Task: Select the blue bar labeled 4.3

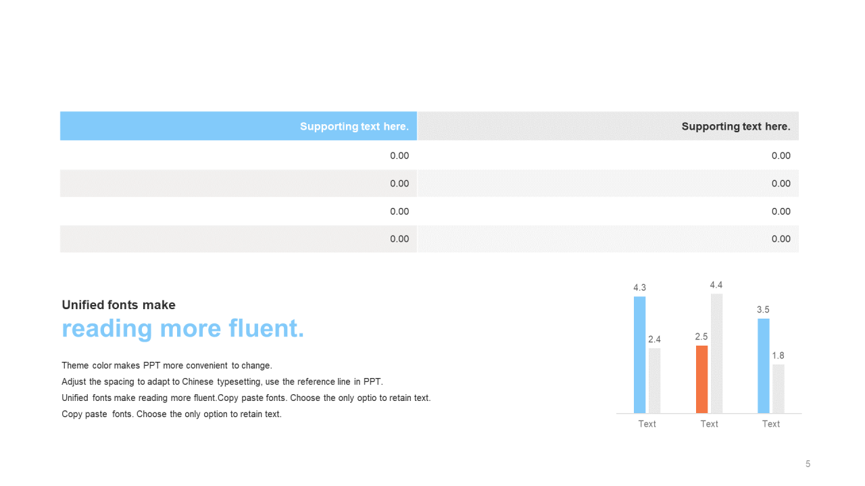Action: point(639,354)
